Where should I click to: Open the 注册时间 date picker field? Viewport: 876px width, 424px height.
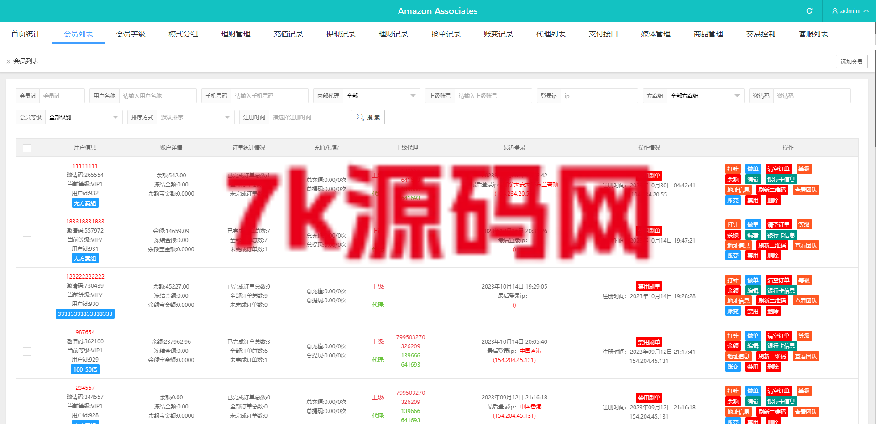[x=308, y=117]
